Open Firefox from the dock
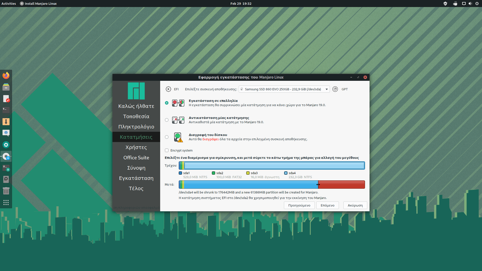The width and height of the screenshot is (482, 271). click(6, 75)
